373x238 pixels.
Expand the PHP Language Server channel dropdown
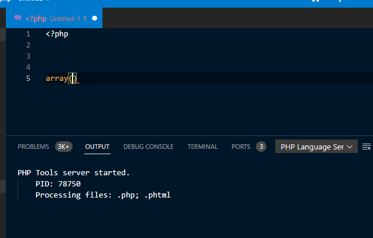pos(316,147)
